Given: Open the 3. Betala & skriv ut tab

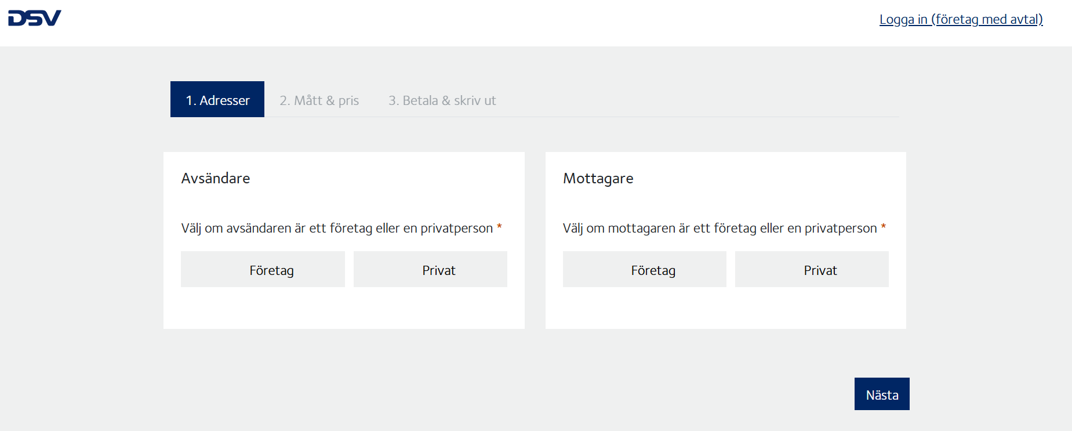Looking at the screenshot, I should coord(442,100).
